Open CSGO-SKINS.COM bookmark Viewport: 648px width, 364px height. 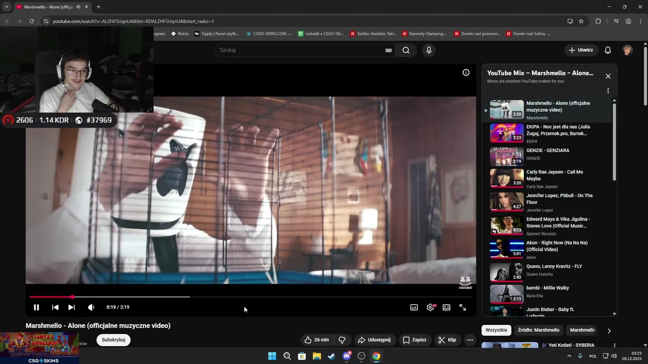269,34
